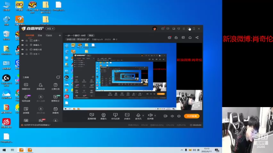Viewport: 273px width, 153px height.
Task: Select the YY语音 desktop shortcut
Action: 19,6
